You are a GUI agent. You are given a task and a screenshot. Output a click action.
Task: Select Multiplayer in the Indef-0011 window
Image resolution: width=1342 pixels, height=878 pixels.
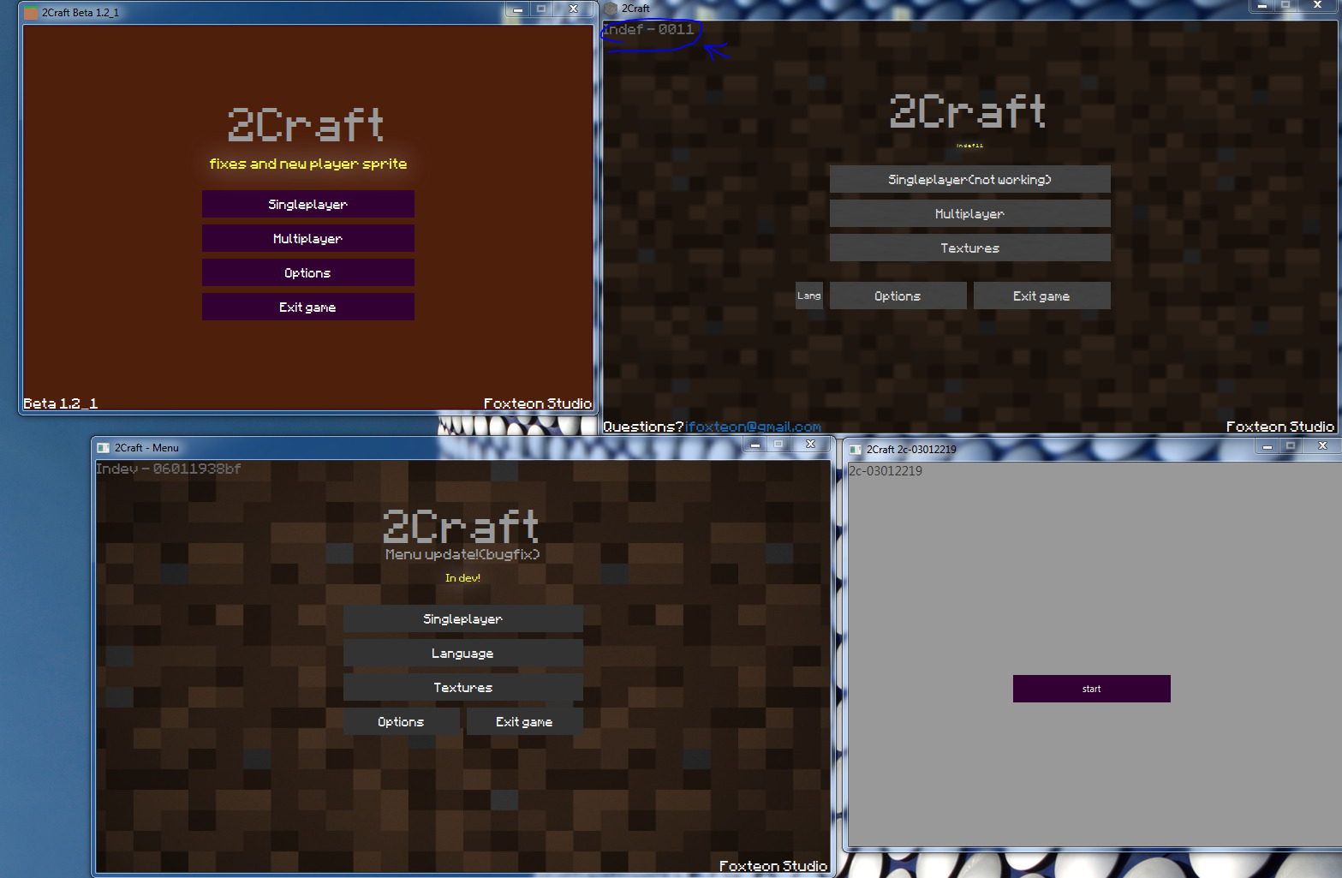[969, 213]
